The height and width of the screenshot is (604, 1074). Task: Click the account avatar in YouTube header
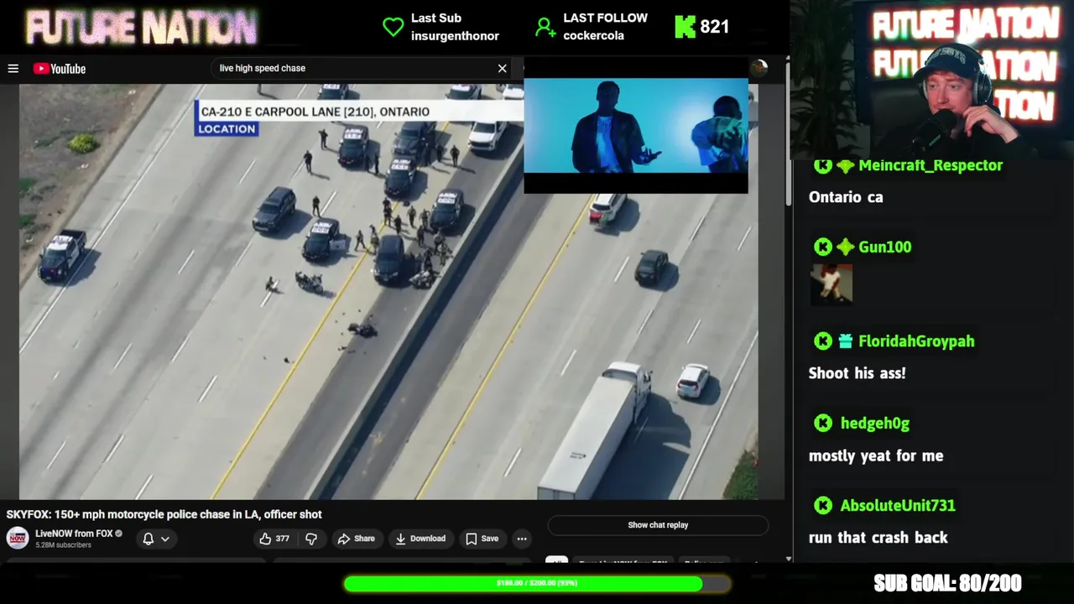pyautogui.click(x=759, y=69)
